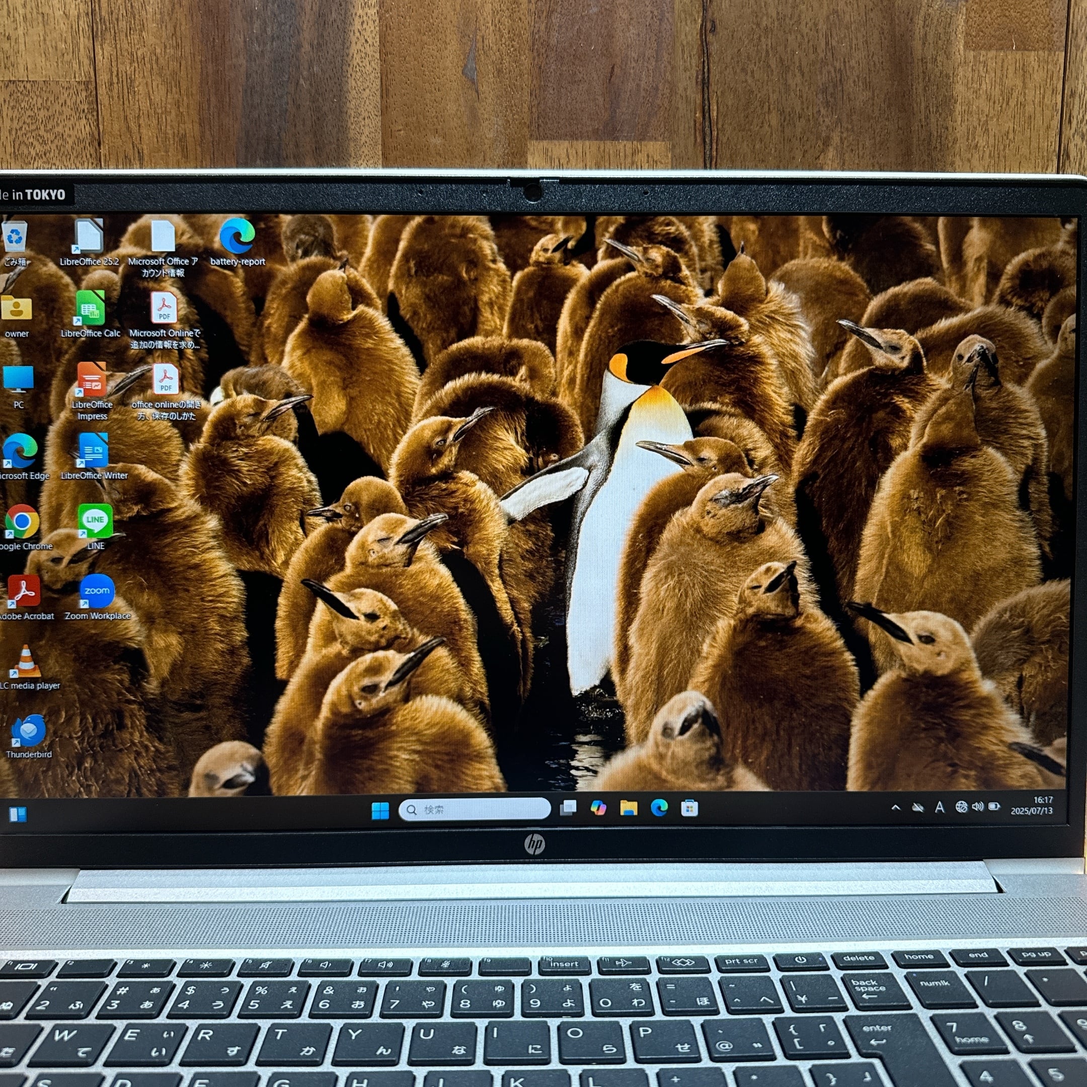Launch Zoom Workplace desktop icon
Viewport: 1087px width, 1087px height.
pyautogui.click(x=97, y=591)
